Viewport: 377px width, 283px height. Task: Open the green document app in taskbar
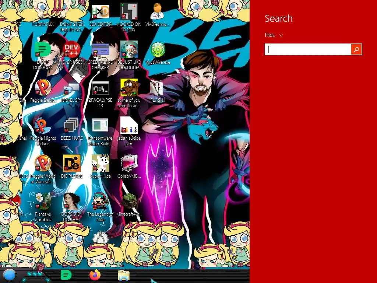click(x=66, y=275)
